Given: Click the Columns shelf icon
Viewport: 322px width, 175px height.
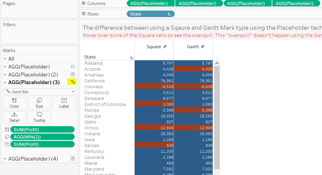Looking at the screenshot, I should (84, 3).
